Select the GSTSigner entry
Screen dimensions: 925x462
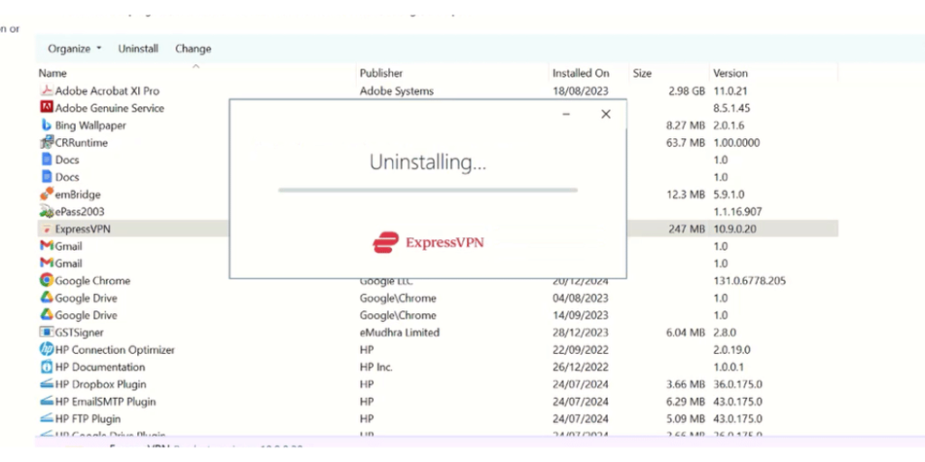click(79, 332)
